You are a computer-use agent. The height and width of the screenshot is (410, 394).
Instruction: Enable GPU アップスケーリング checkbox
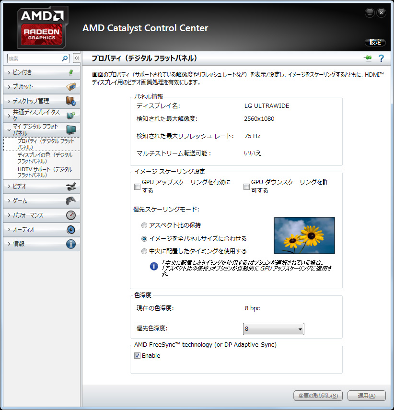point(137,187)
